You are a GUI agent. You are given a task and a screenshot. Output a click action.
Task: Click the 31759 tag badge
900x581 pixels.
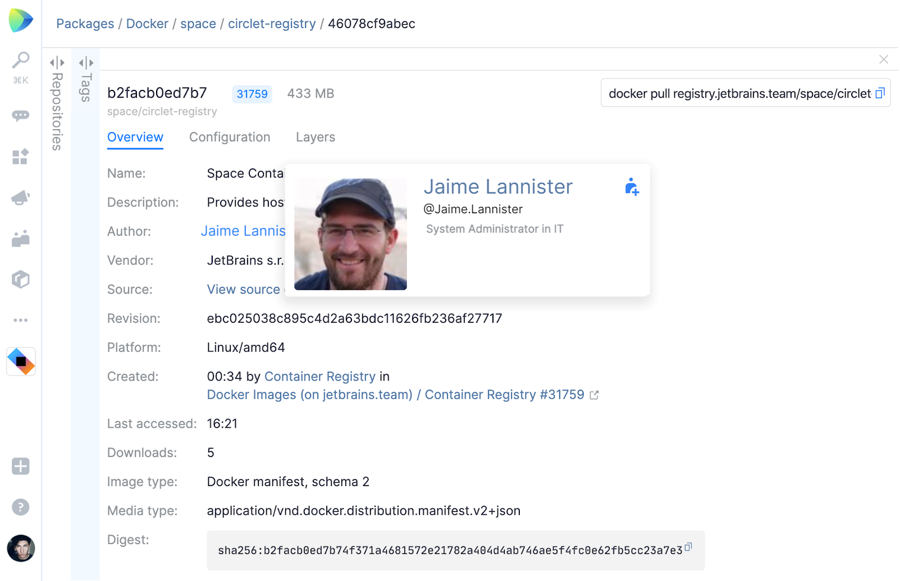point(252,94)
